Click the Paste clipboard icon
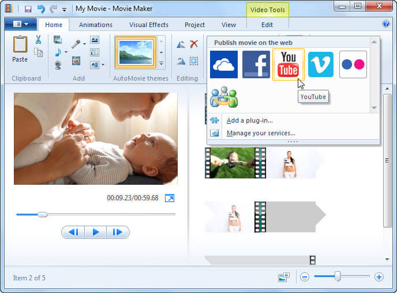The image size is (397, 293). [20, 45]
